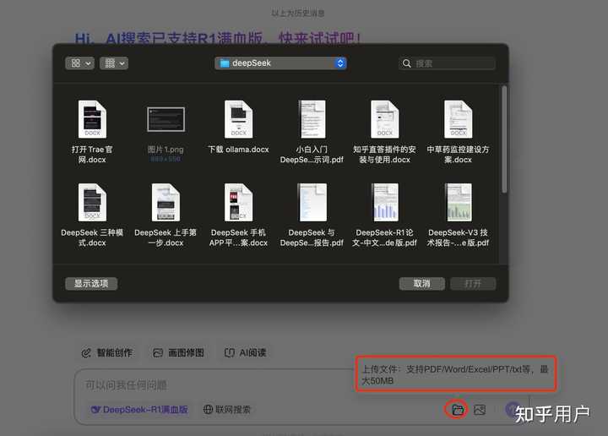Click the label DeepSeek 三种模式.docx
Screen dimensions: 608x436
92,237
